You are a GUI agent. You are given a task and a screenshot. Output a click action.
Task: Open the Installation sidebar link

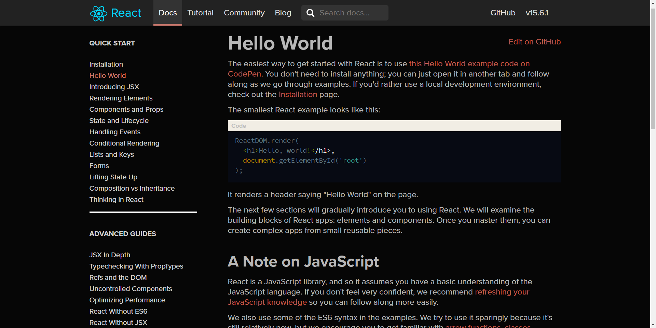pyautogui.click(x=106, y=64)
